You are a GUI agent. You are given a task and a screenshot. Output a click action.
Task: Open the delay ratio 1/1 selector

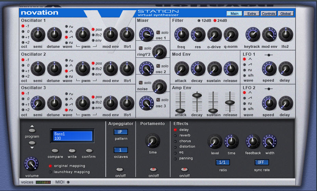[223, 162]
